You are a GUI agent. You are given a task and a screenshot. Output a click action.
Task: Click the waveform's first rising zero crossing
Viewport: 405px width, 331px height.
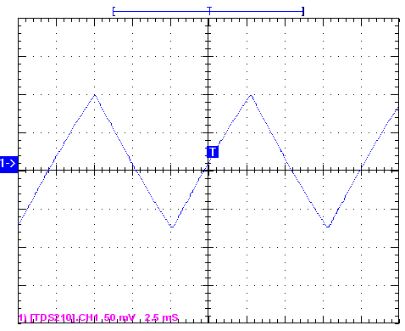pyautogui.click(x=48, y=171)
